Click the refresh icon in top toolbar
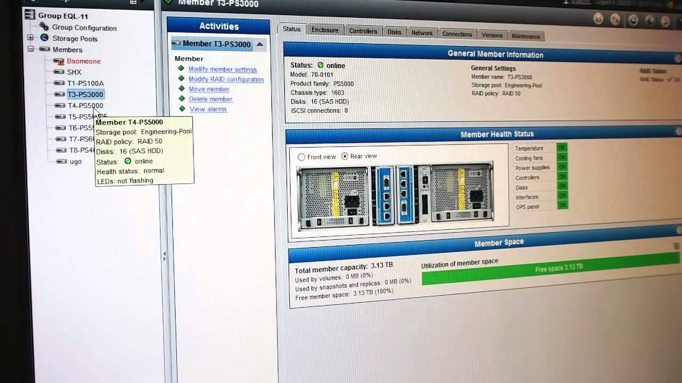 (x=632, y=20)
